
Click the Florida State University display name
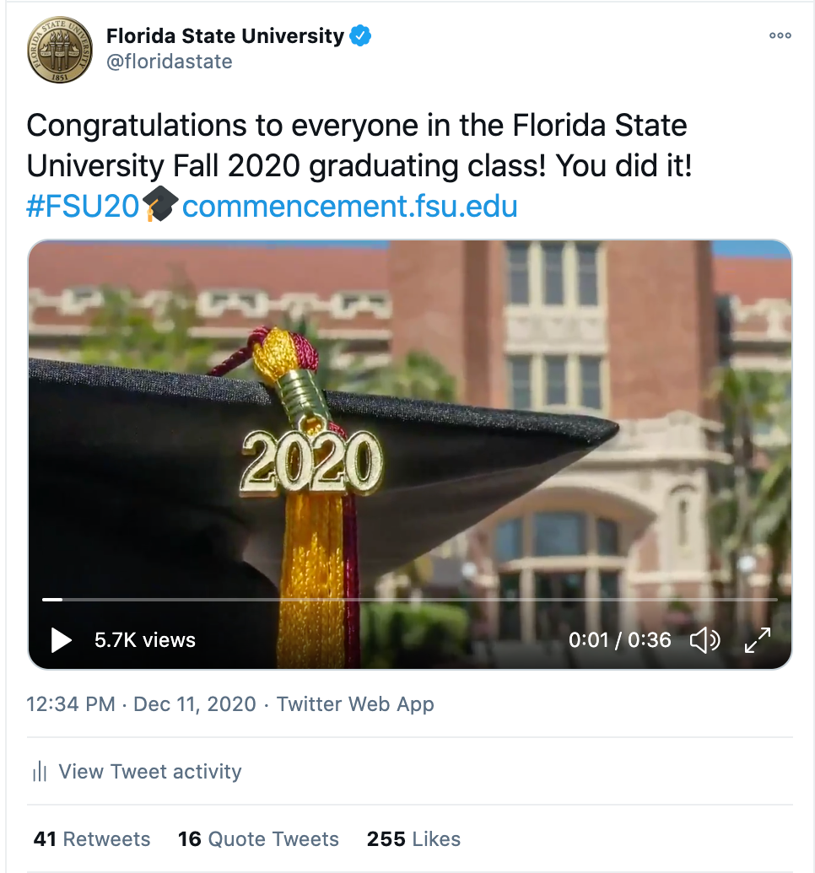click(224, 36)
